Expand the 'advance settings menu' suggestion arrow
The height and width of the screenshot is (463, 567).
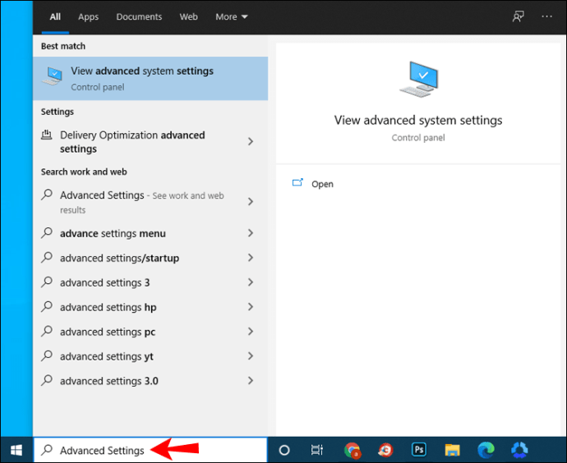251,233
